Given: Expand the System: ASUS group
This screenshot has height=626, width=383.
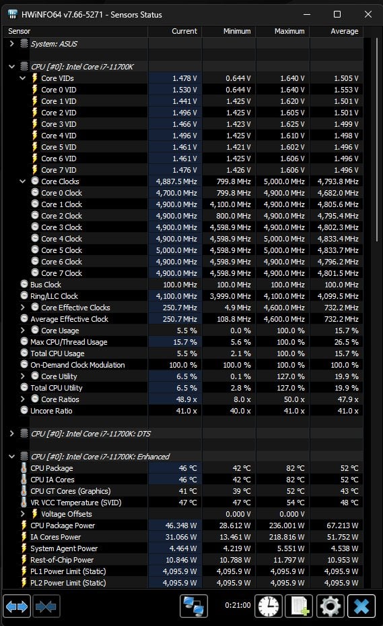Looking at the screenshot, I should pyautogui.click(x=11, y=44).
